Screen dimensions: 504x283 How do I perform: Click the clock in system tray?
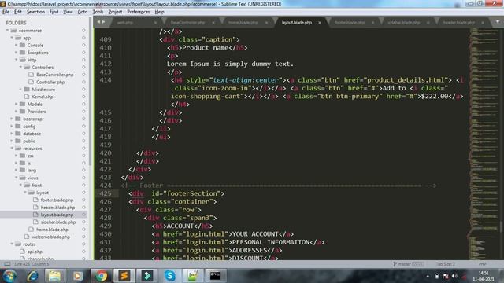coord(484,276)
